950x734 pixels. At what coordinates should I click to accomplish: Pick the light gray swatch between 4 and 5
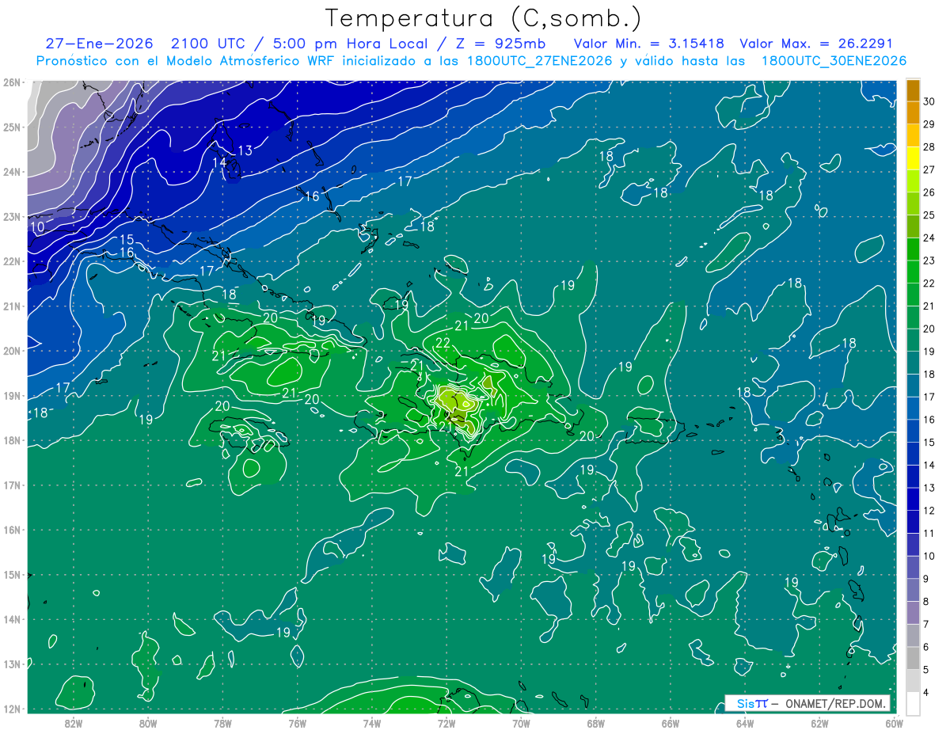click(913, 680)
